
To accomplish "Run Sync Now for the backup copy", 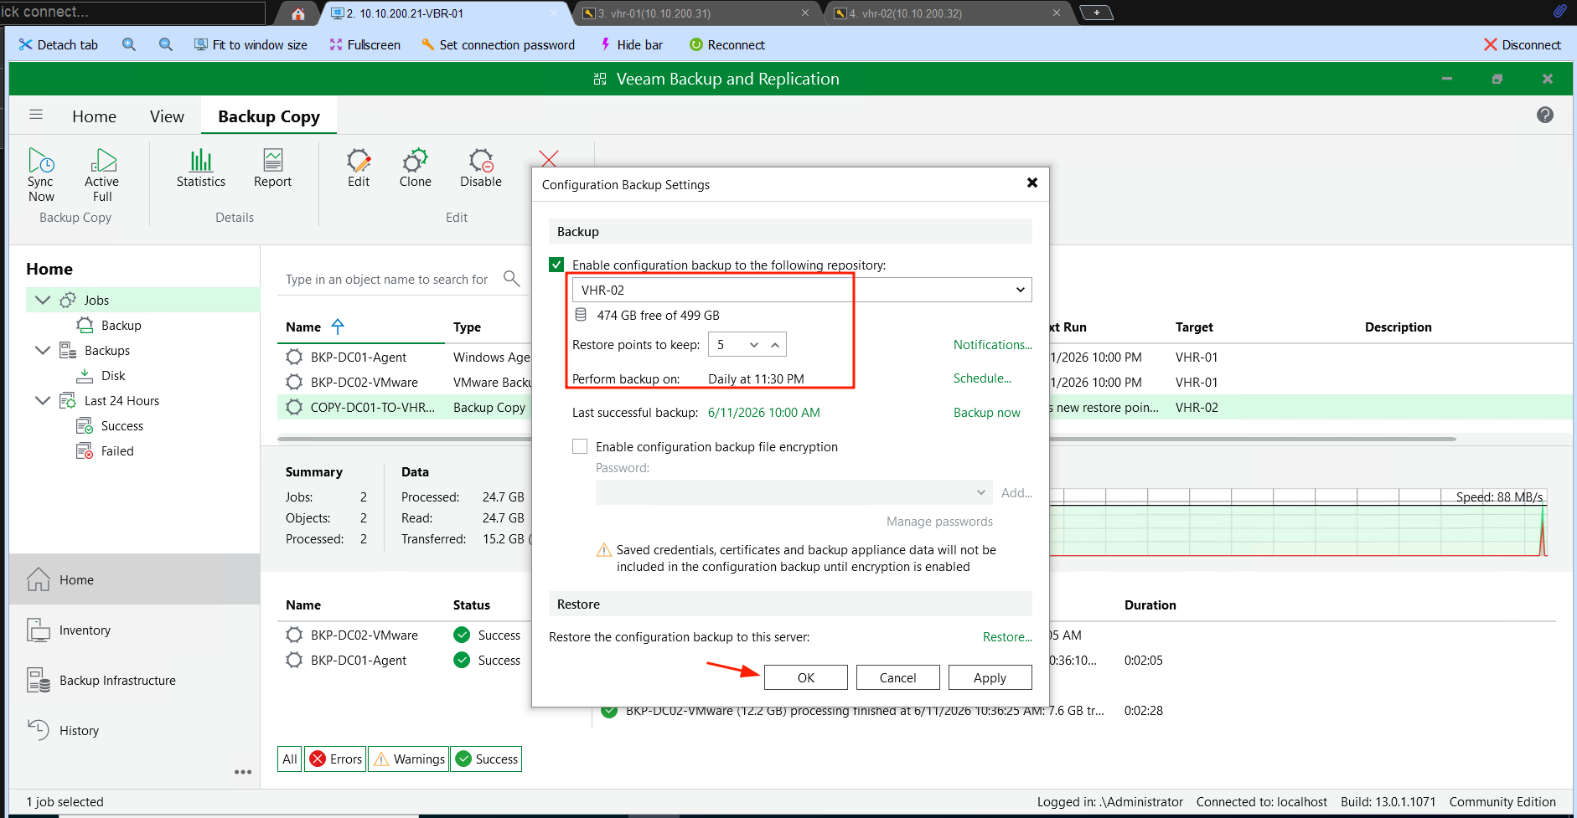I will tap(40, 175).
